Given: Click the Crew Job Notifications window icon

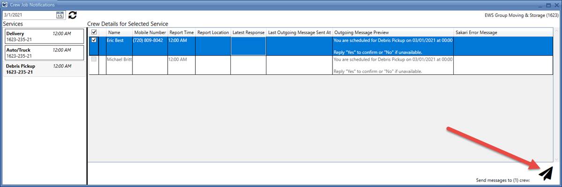Looking at the screenshot, I should [x=5, y=4].
